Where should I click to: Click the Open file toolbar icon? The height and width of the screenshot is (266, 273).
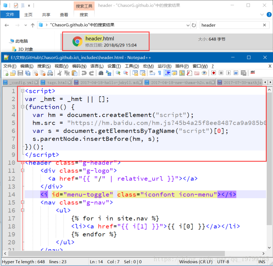click(x=13, y=73)
